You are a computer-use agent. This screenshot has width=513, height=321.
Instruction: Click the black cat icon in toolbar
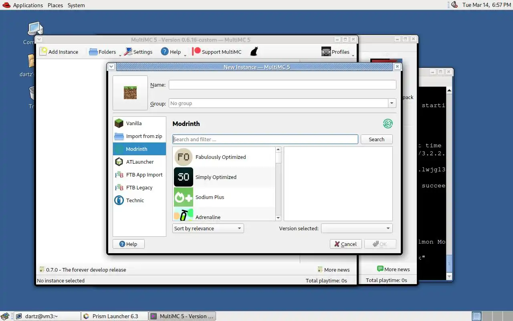coord(254,51)
